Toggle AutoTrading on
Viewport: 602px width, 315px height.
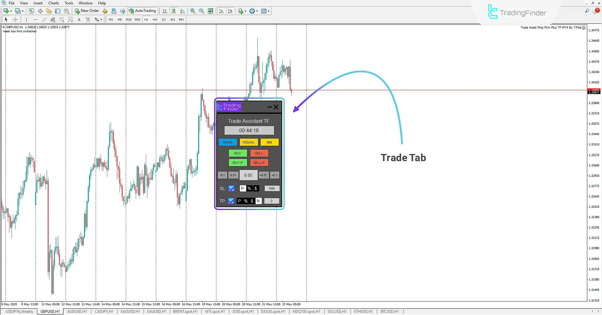(x=143, y=11)
